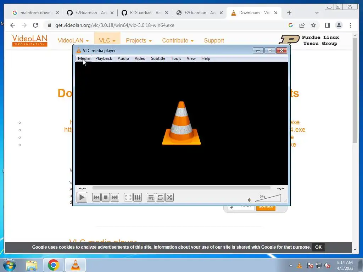Toggle loop mode in VLC
This screenshot has width=363, height=272.
click(160, 197)
